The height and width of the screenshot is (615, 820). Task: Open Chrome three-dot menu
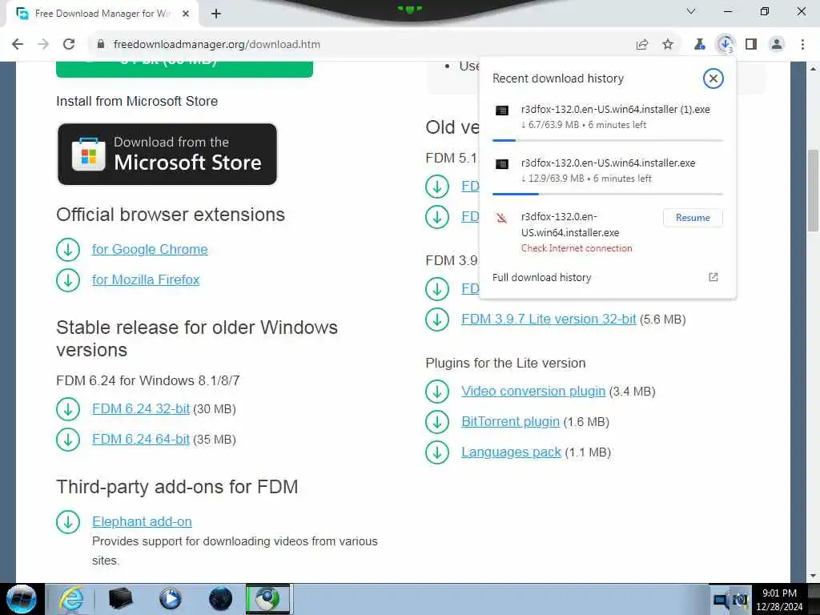pyautogui.click(x=802, y=45)
